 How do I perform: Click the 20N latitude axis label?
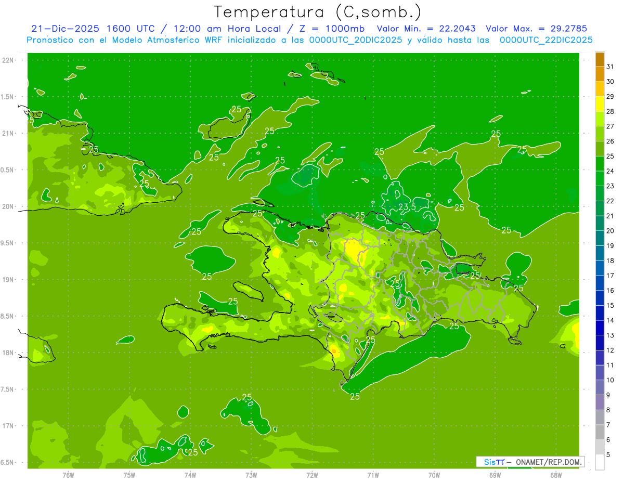click(x=8, y=206)
